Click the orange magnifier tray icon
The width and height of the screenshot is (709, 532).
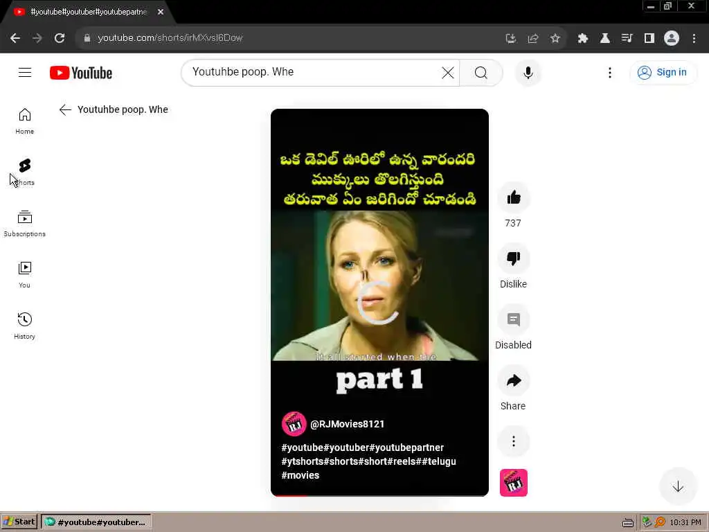pos(660,522)
